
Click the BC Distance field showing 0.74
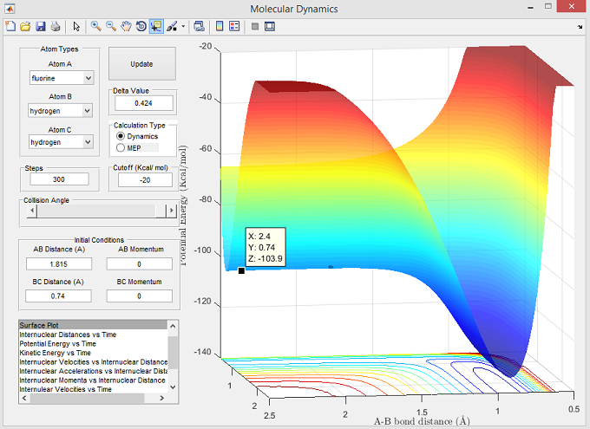[58, 296]
